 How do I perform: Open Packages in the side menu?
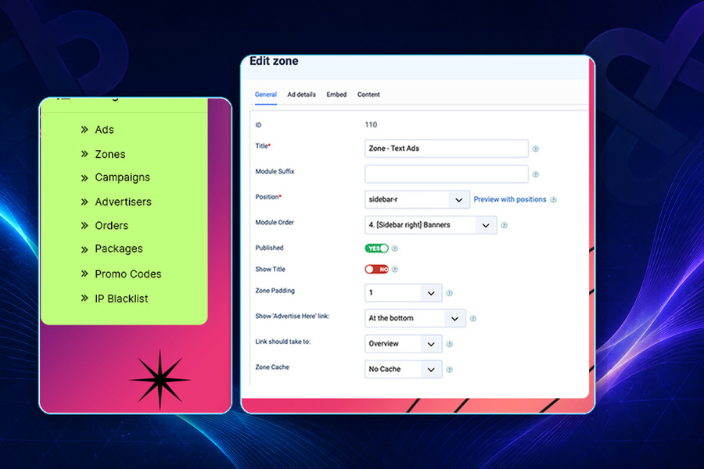coord(119,249)
